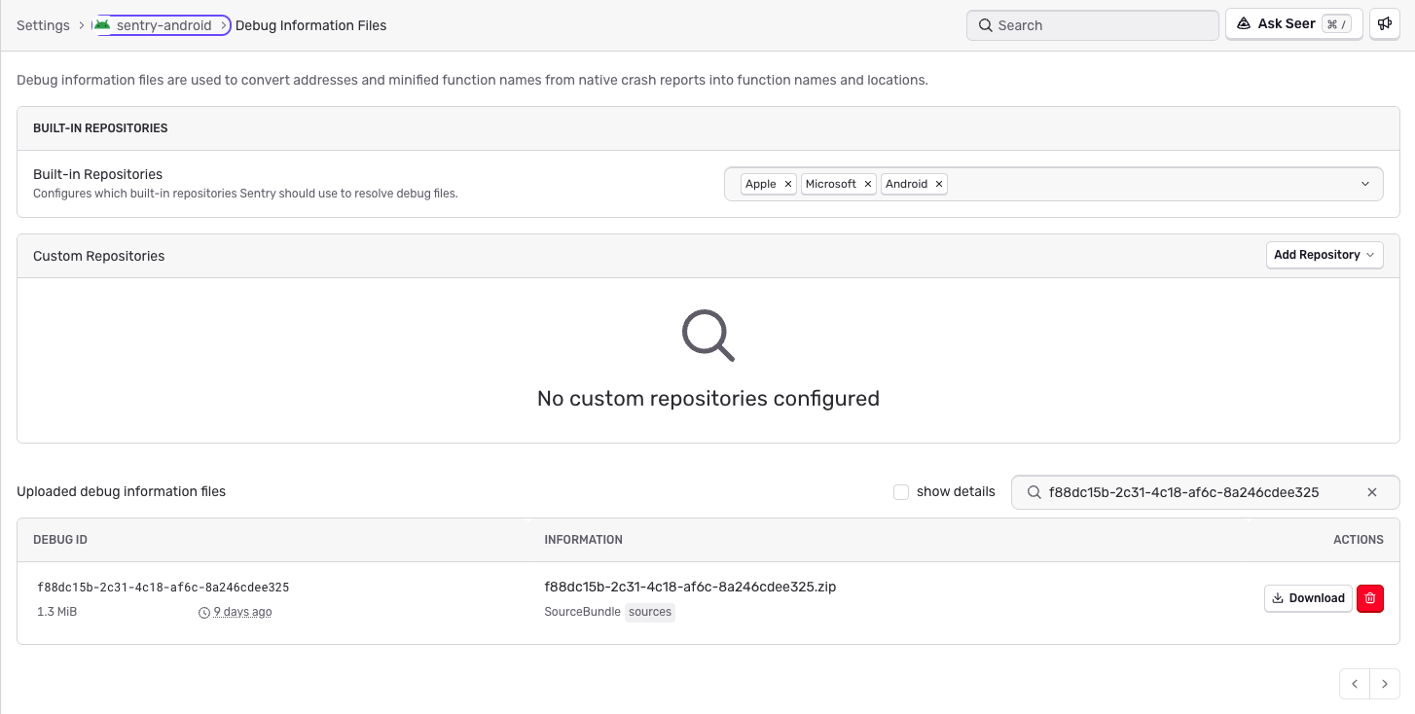1415x714 pixels.
Task: Go to previous page of results
Action: pos(1355,684)
